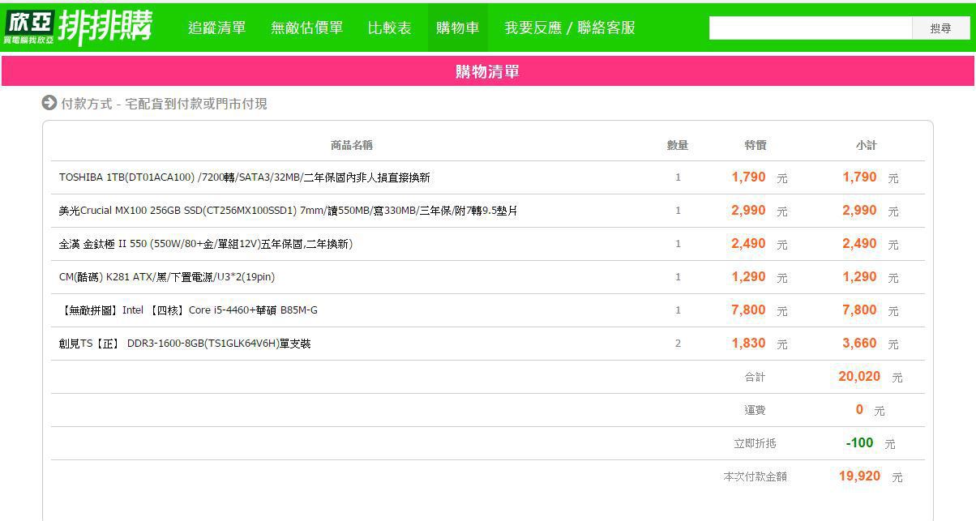Click the 搜尋 button

941,28
